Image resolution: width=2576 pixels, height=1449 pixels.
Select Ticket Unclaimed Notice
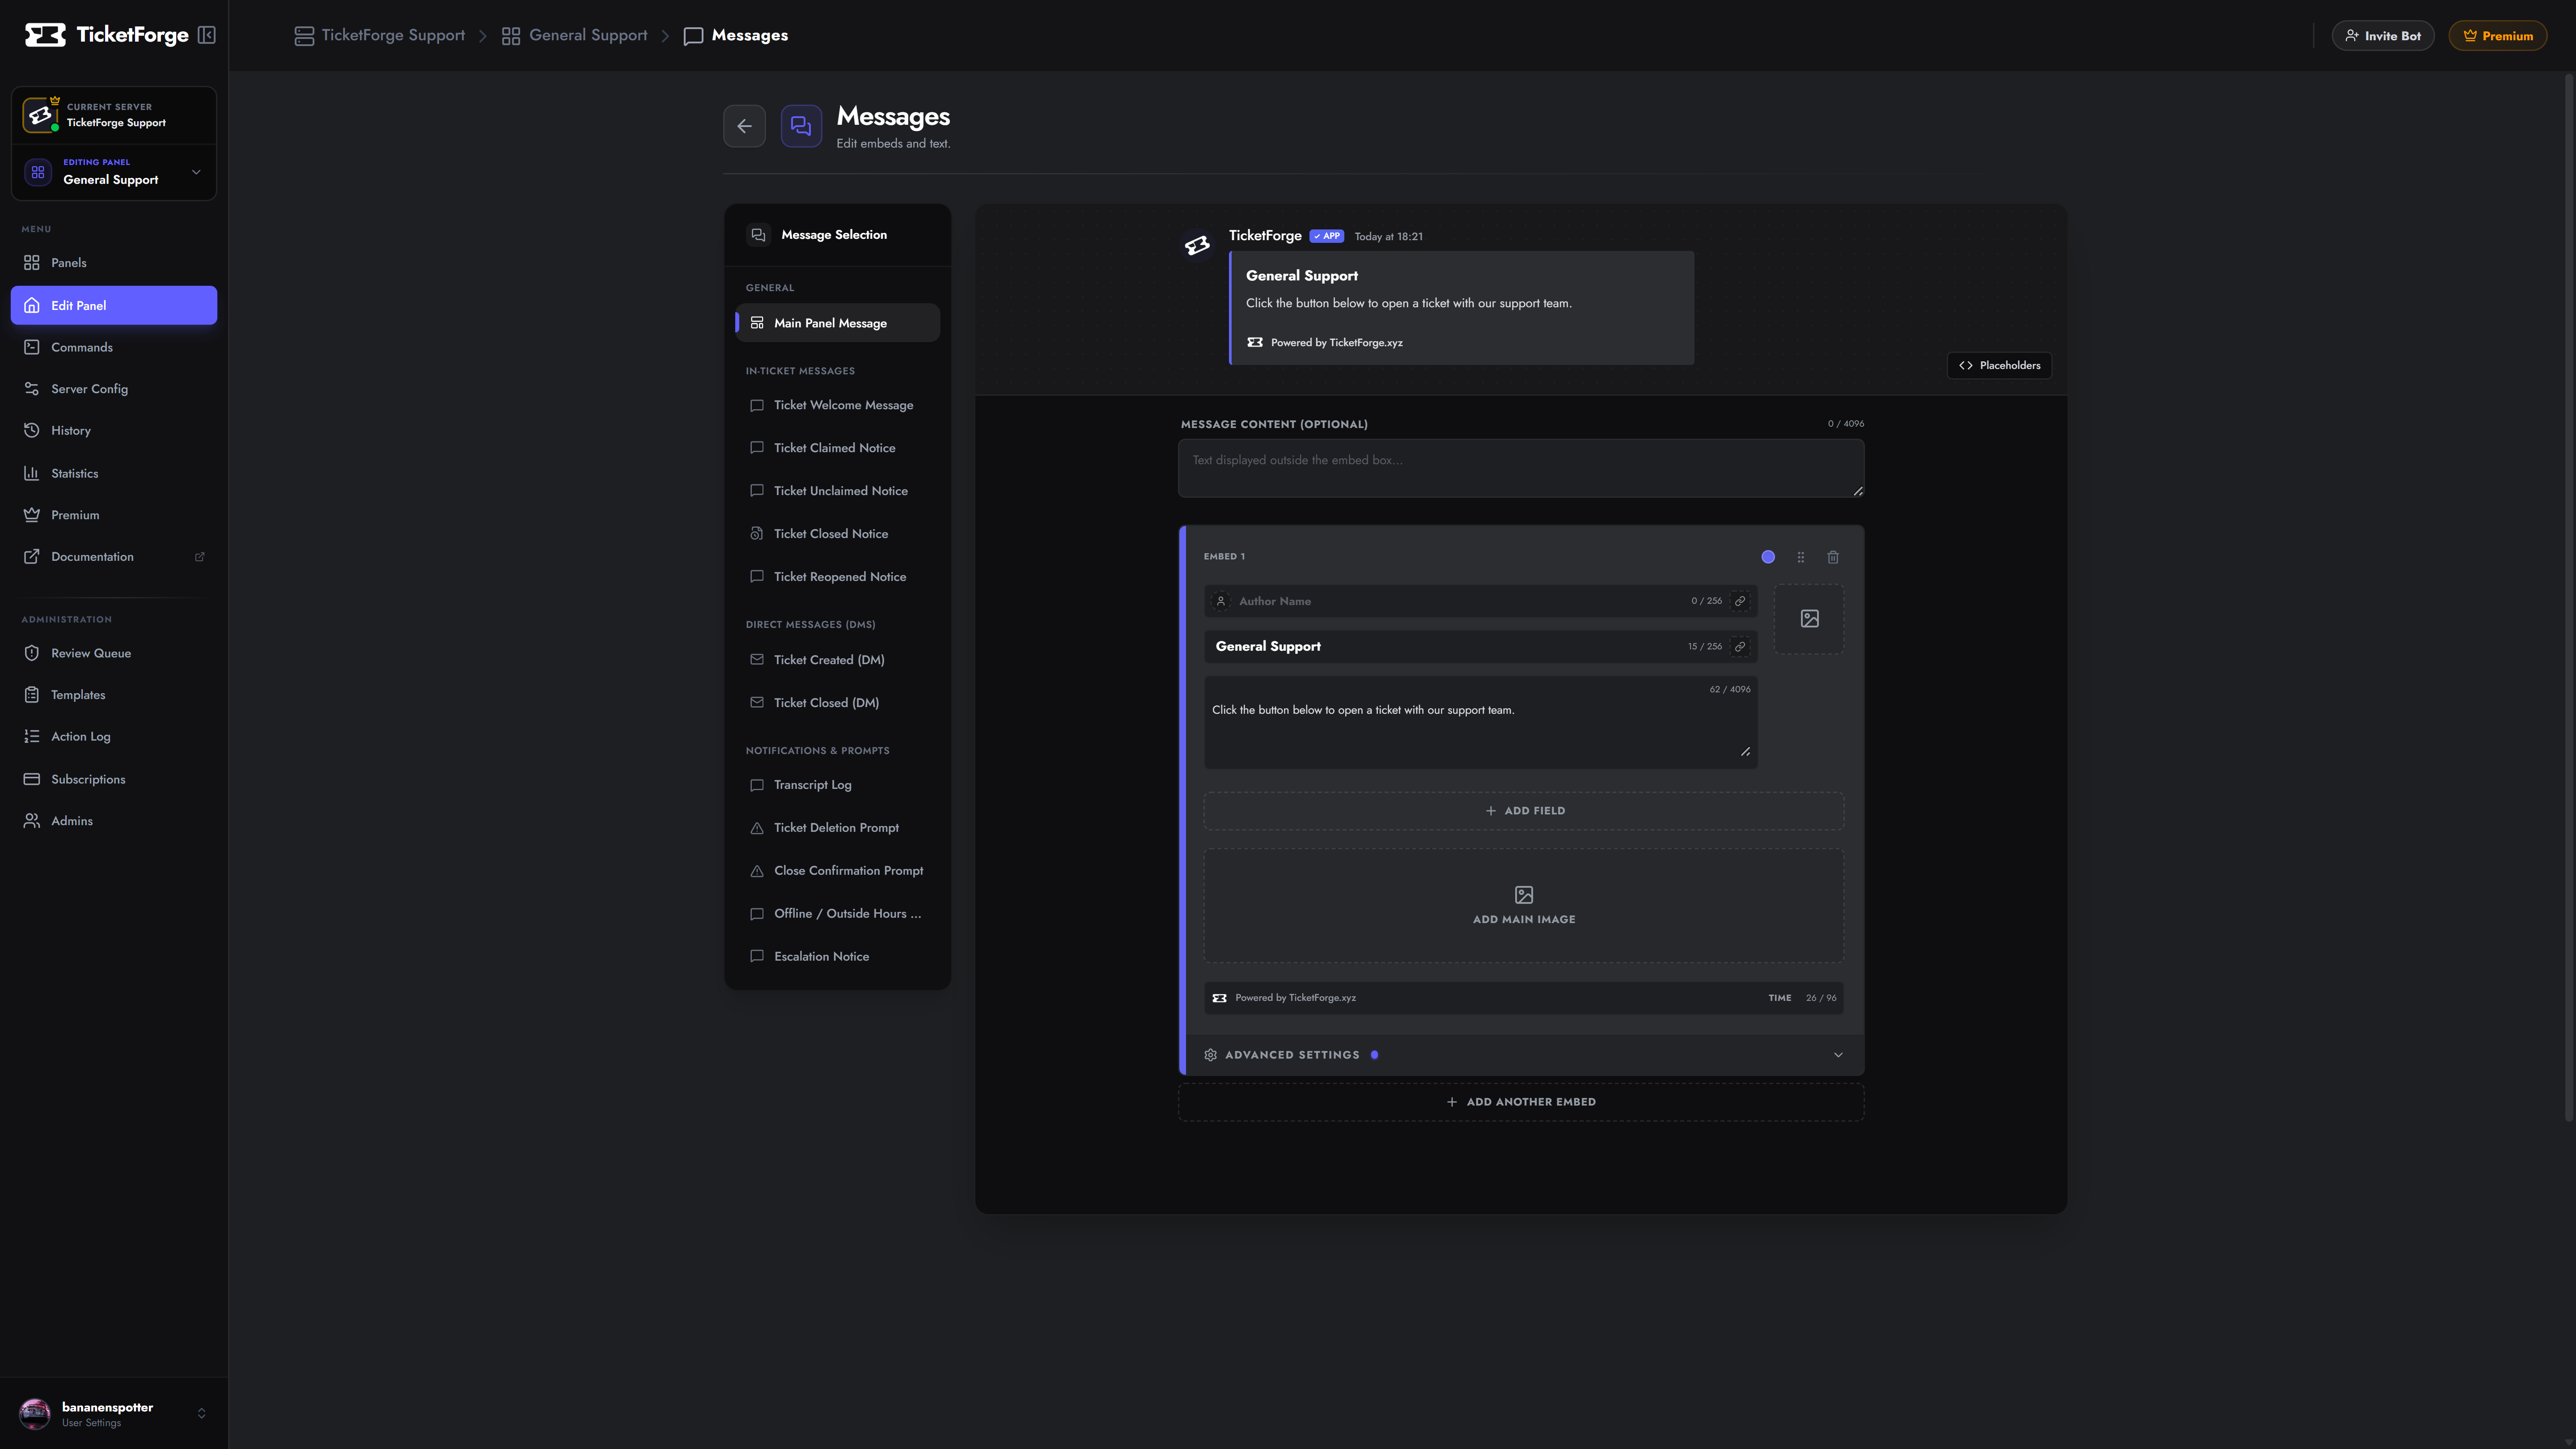(838, 491)
